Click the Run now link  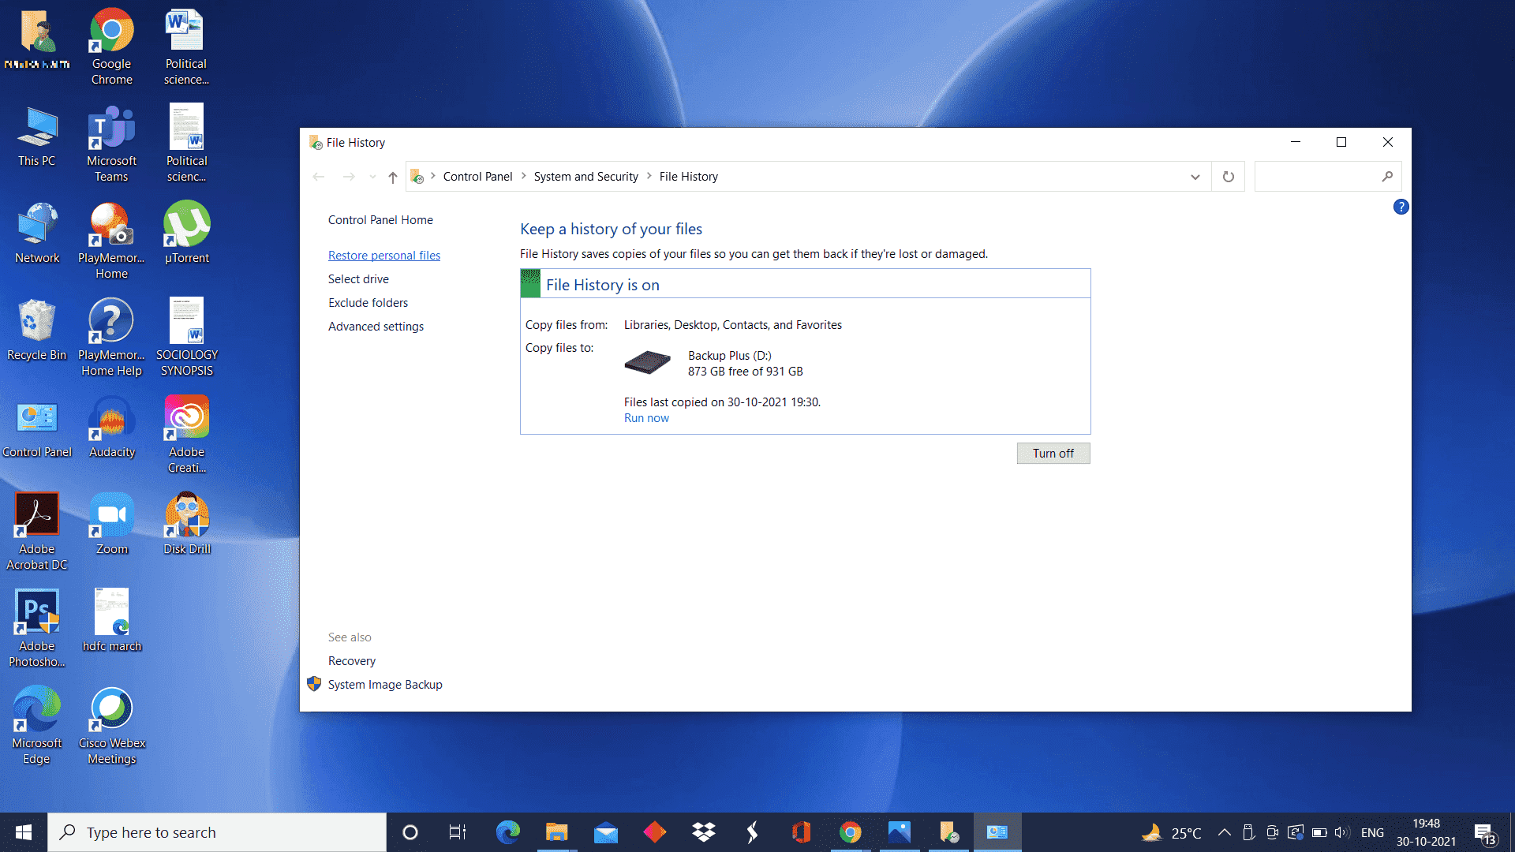point(645,417)
